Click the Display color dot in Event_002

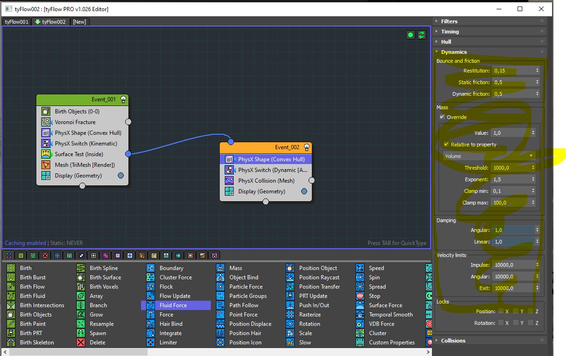(x=304, y=191)
